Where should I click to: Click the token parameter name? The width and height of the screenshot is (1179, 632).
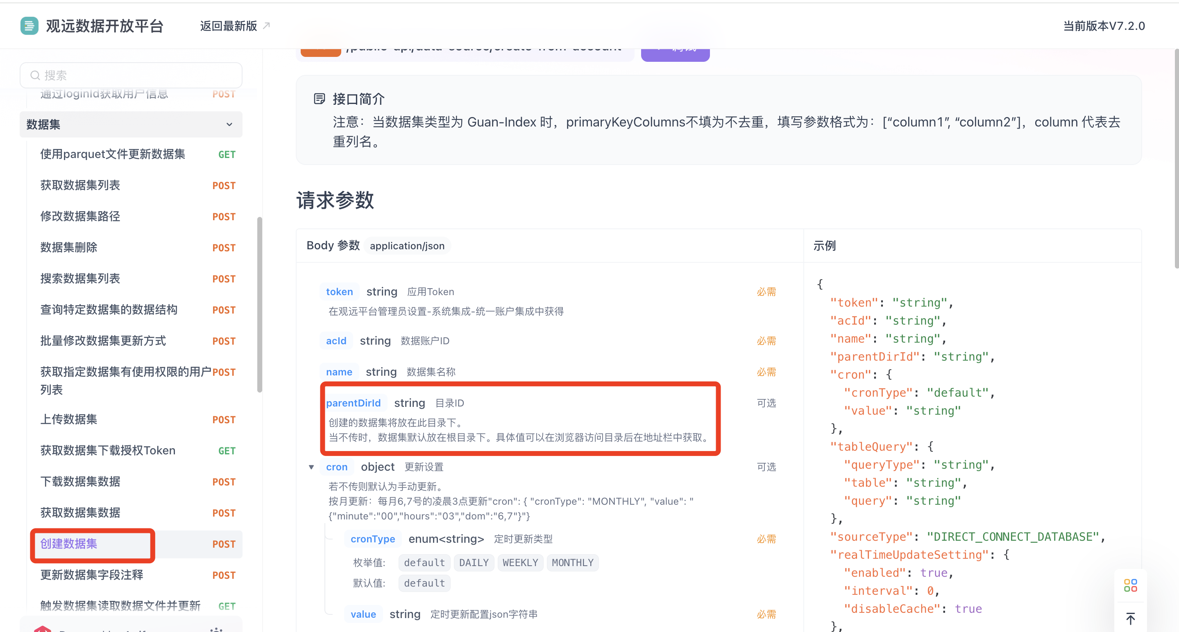tap(339, 292)
